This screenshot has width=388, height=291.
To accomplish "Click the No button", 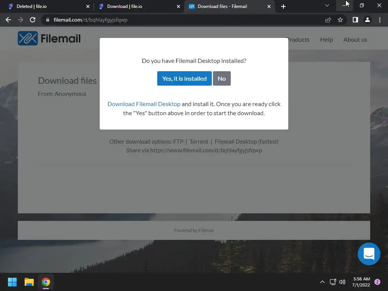I will (222, 78).
